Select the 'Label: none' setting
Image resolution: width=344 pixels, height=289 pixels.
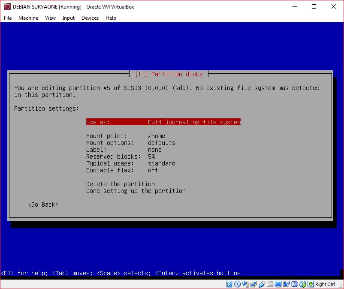(x=124, y=150)
